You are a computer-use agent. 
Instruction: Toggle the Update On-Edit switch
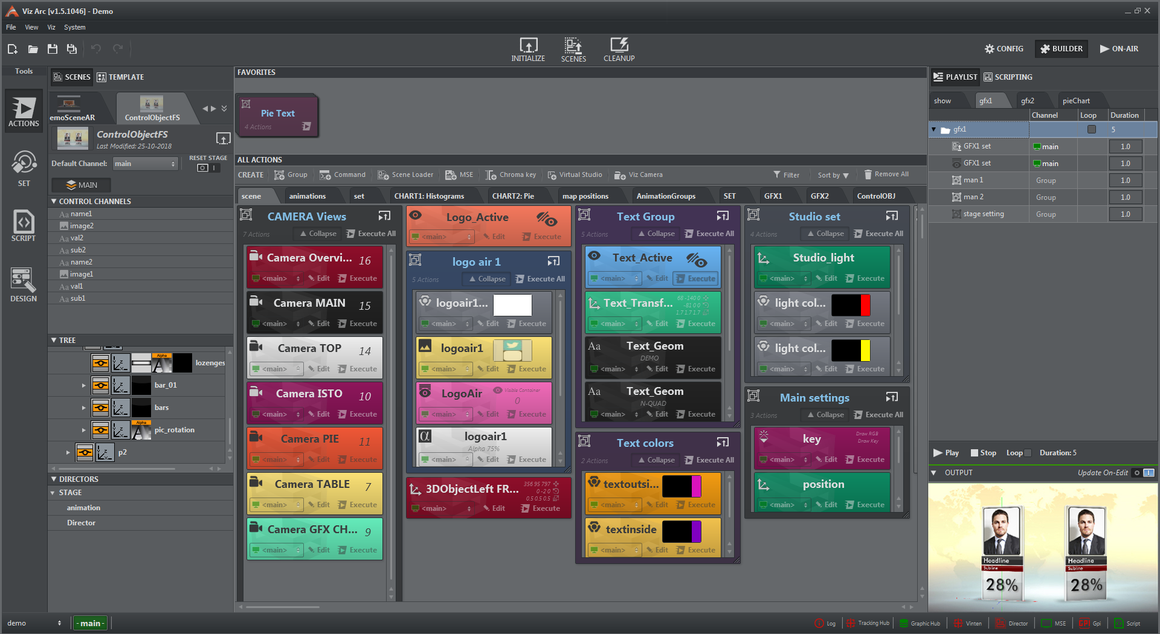click(1144, 473)
